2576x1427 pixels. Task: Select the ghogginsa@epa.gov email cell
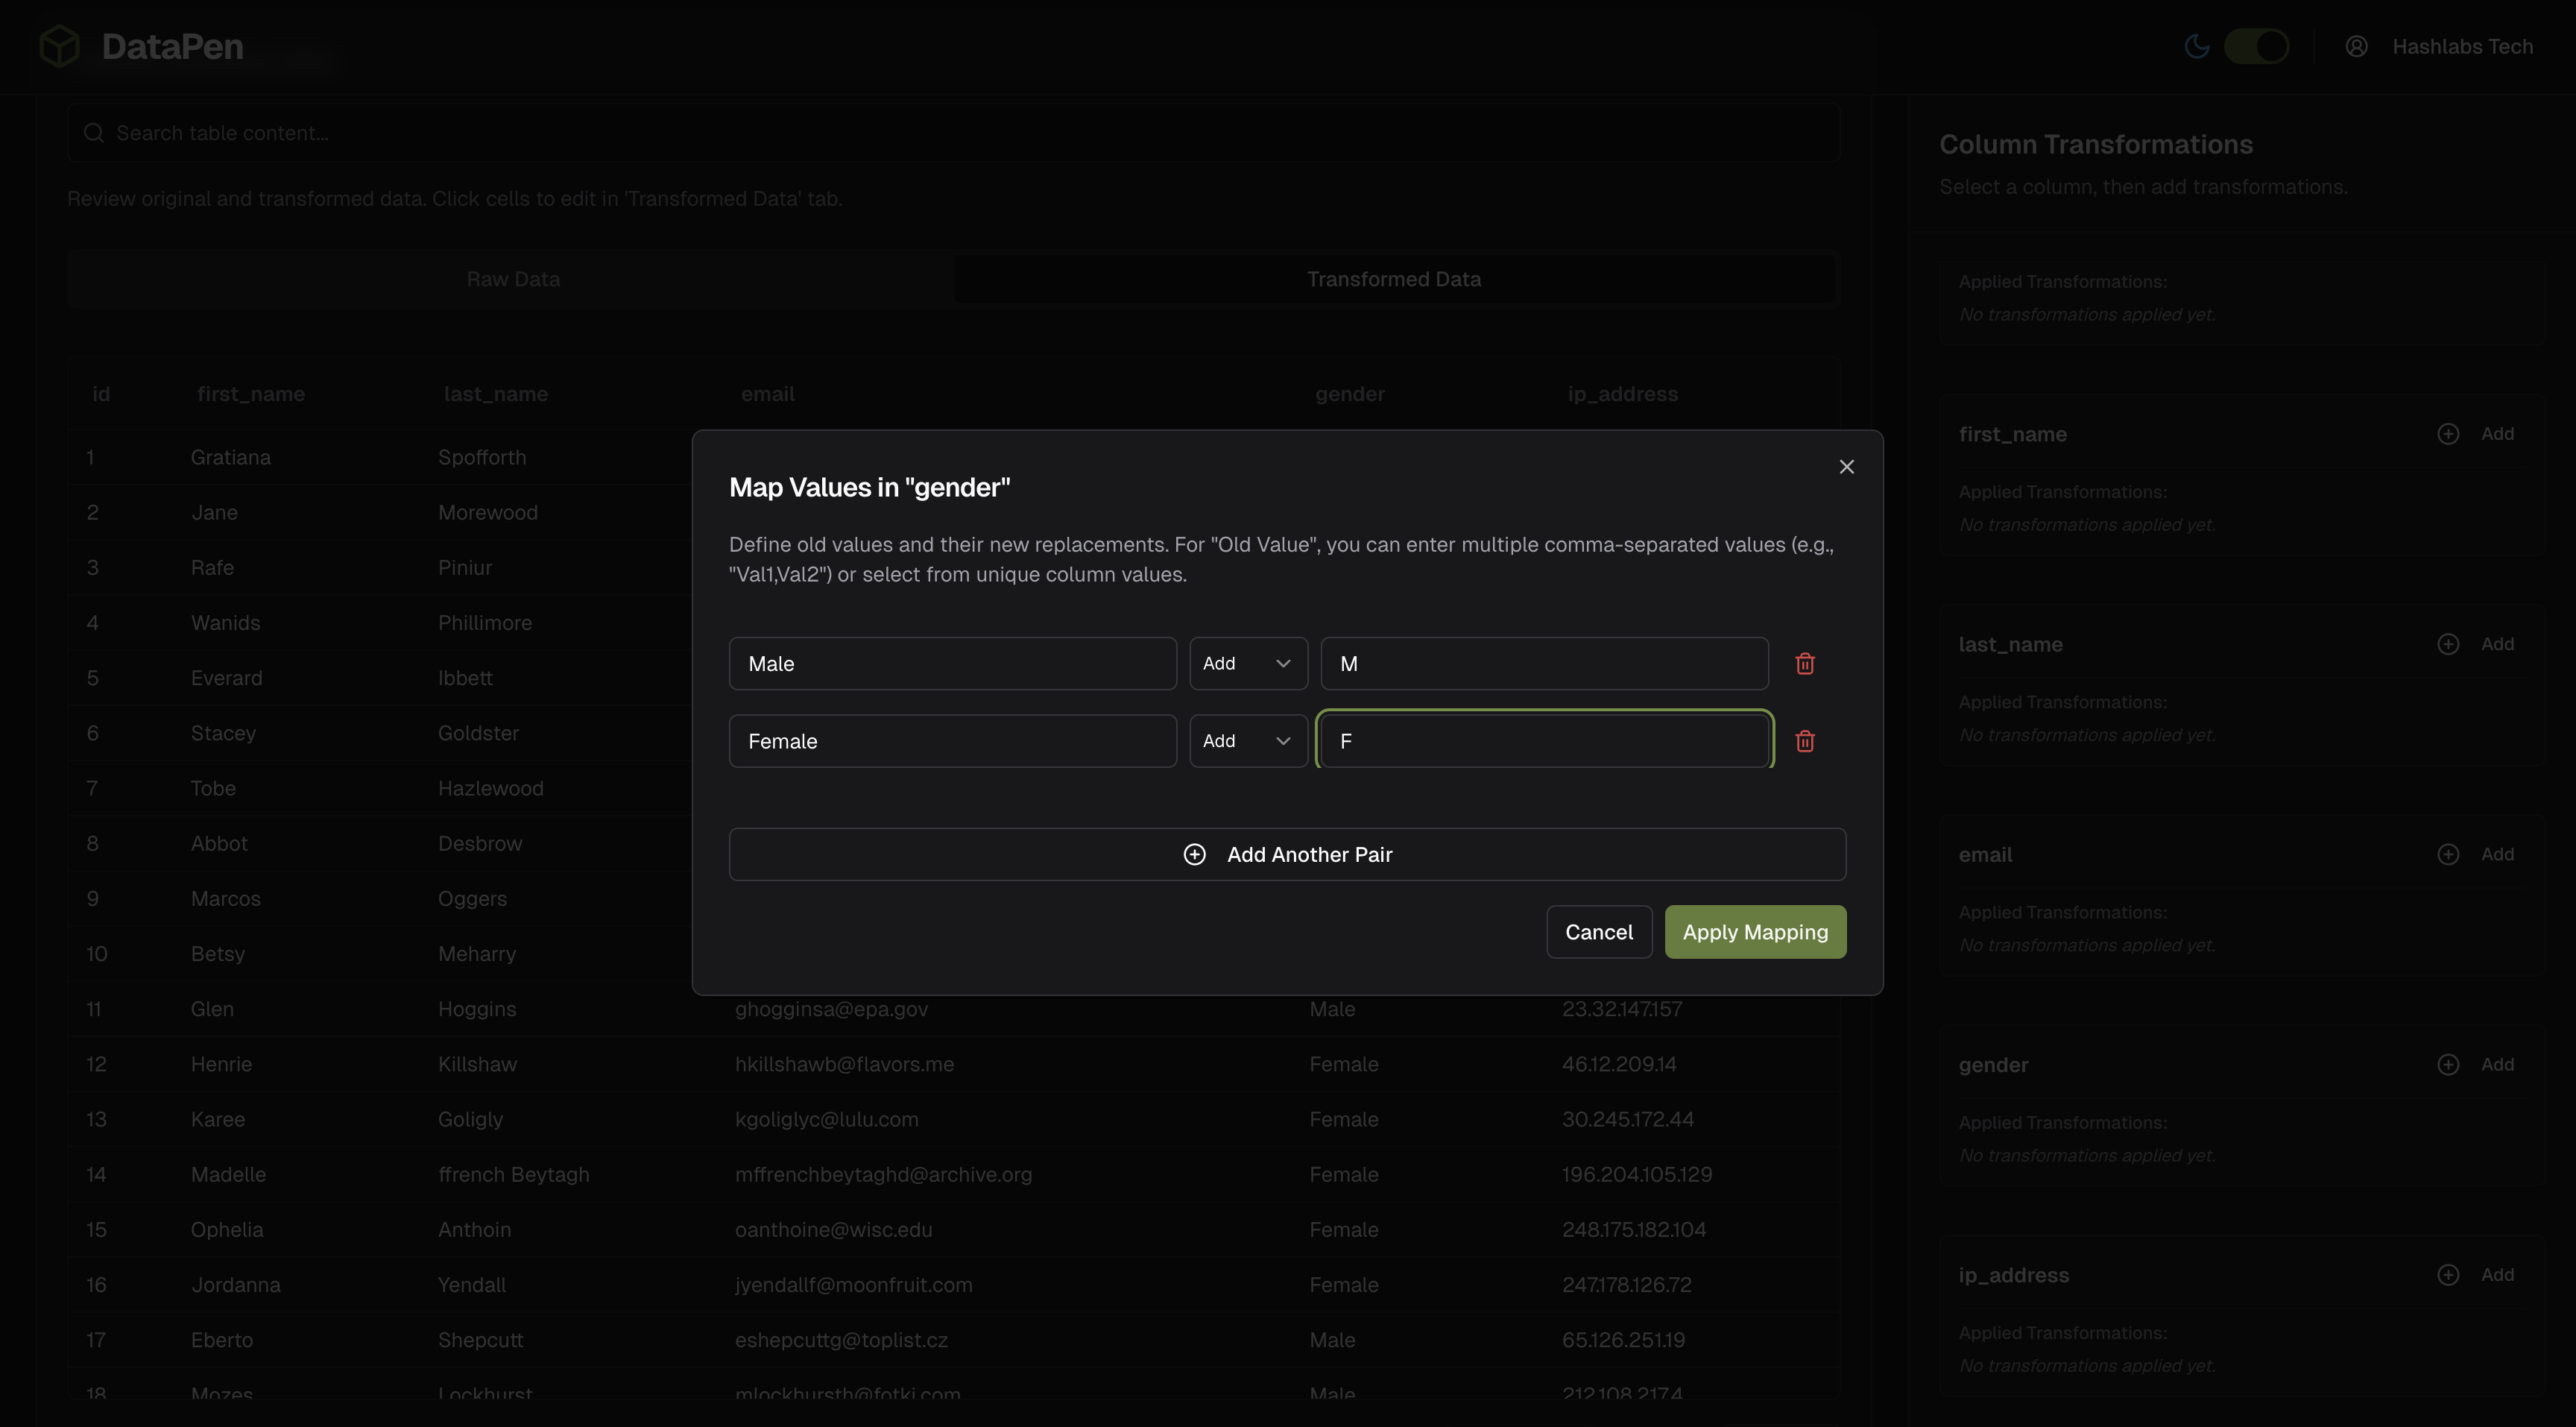831,1009
